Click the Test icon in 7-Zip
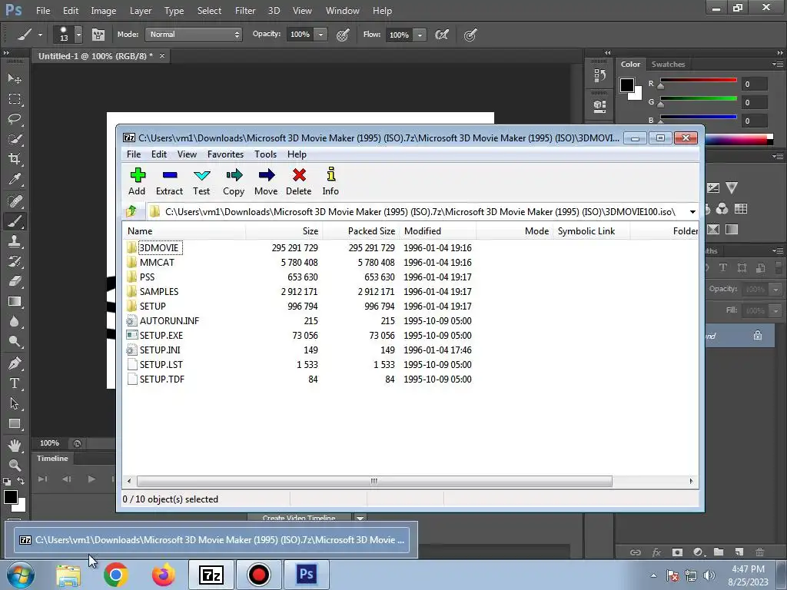Image resolution: width=787 pixels, height=590 pixels. tap(202, 181)
